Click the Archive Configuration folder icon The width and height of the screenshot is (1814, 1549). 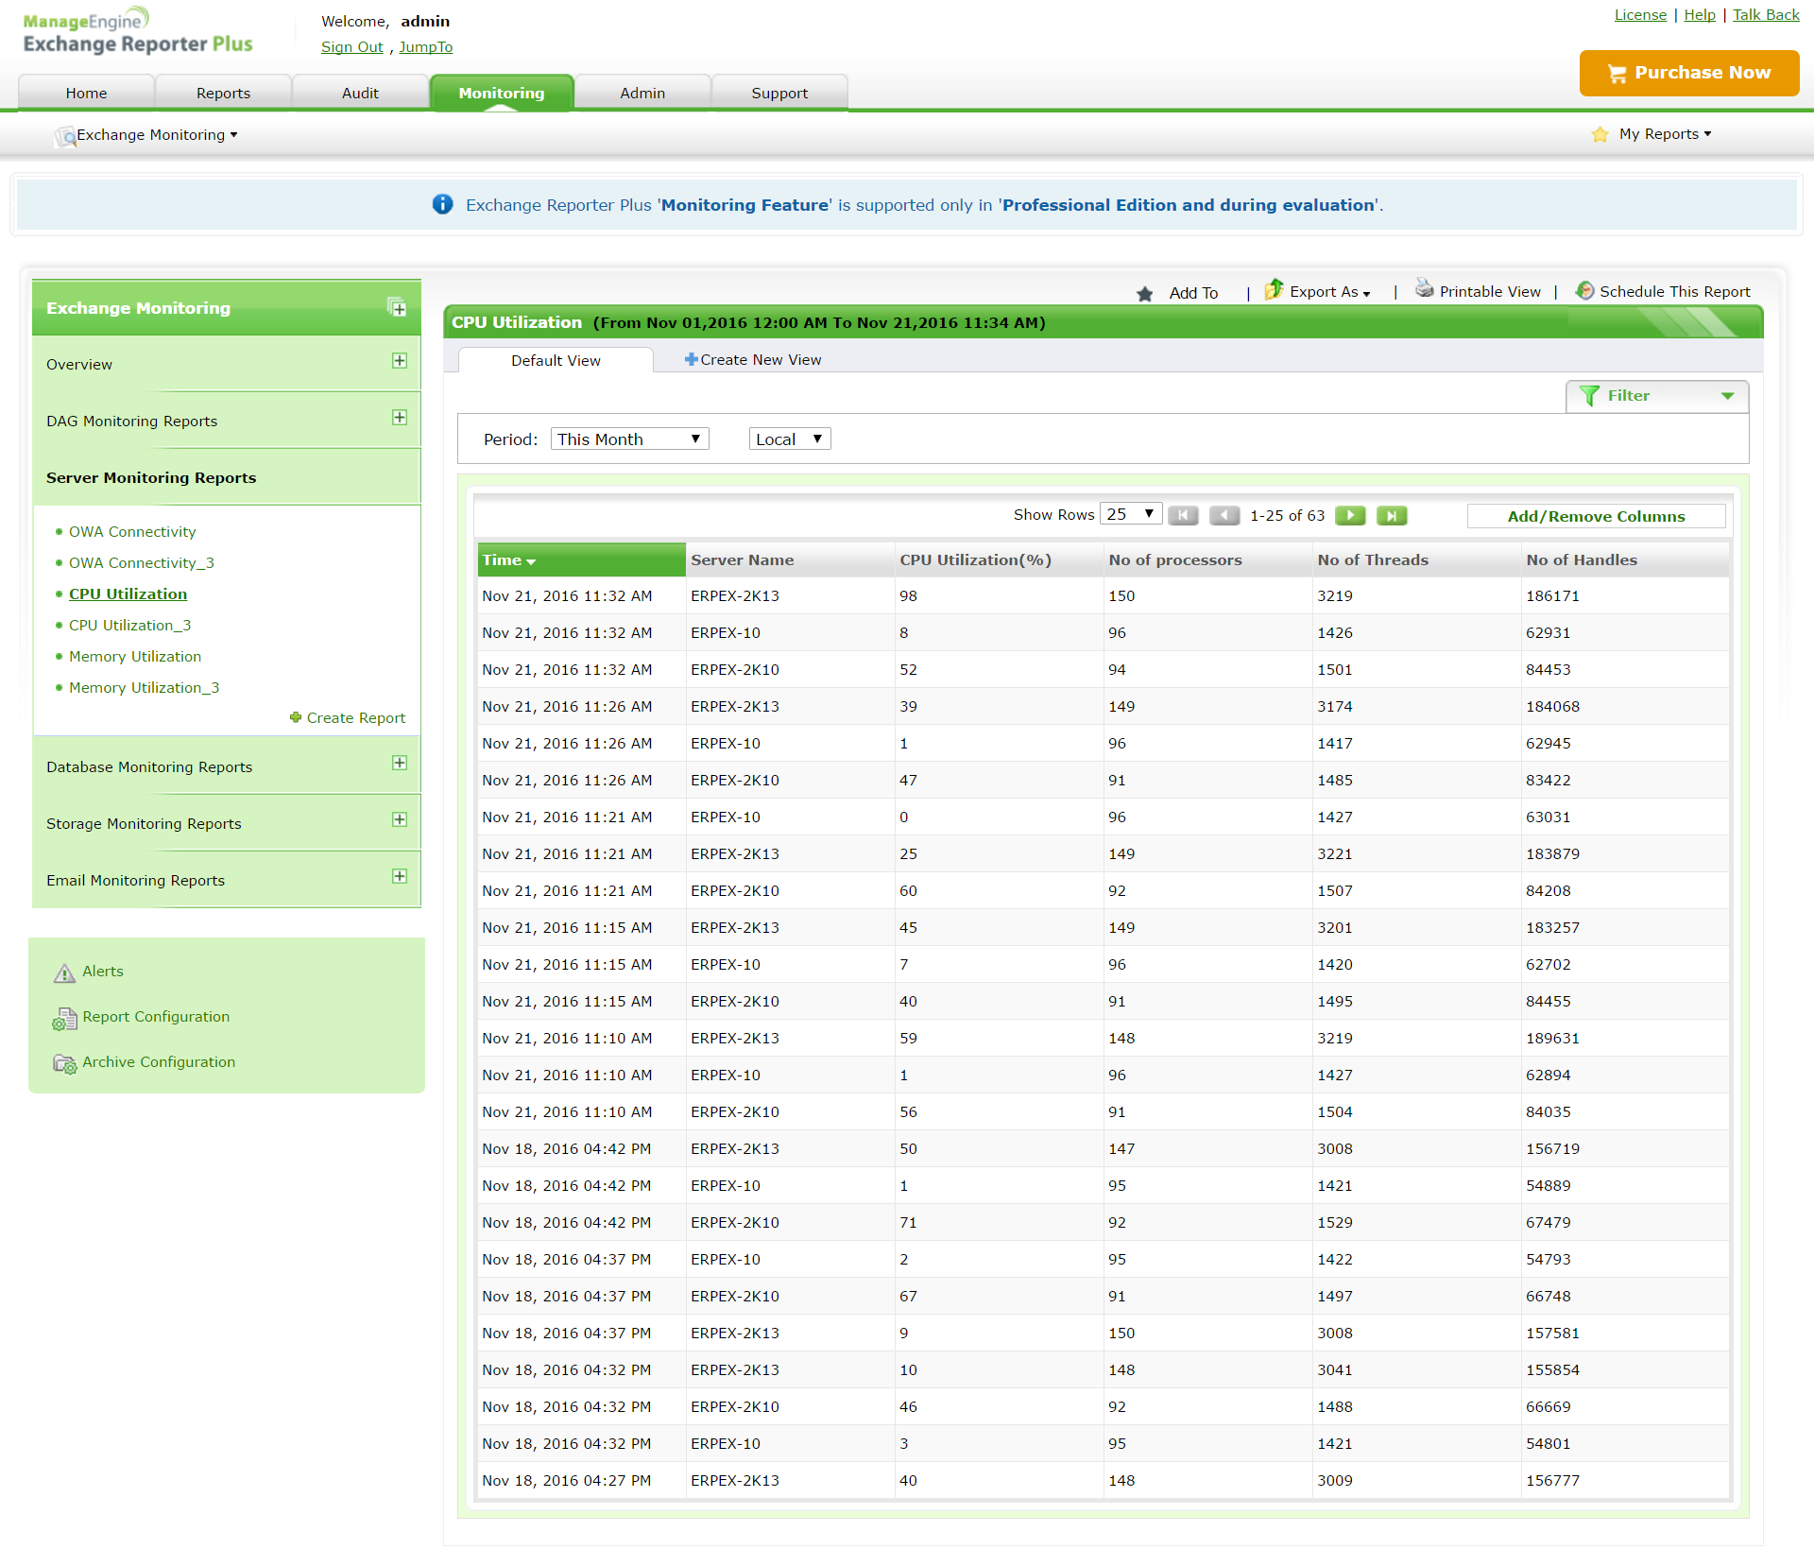click(x=64, y=1064)
